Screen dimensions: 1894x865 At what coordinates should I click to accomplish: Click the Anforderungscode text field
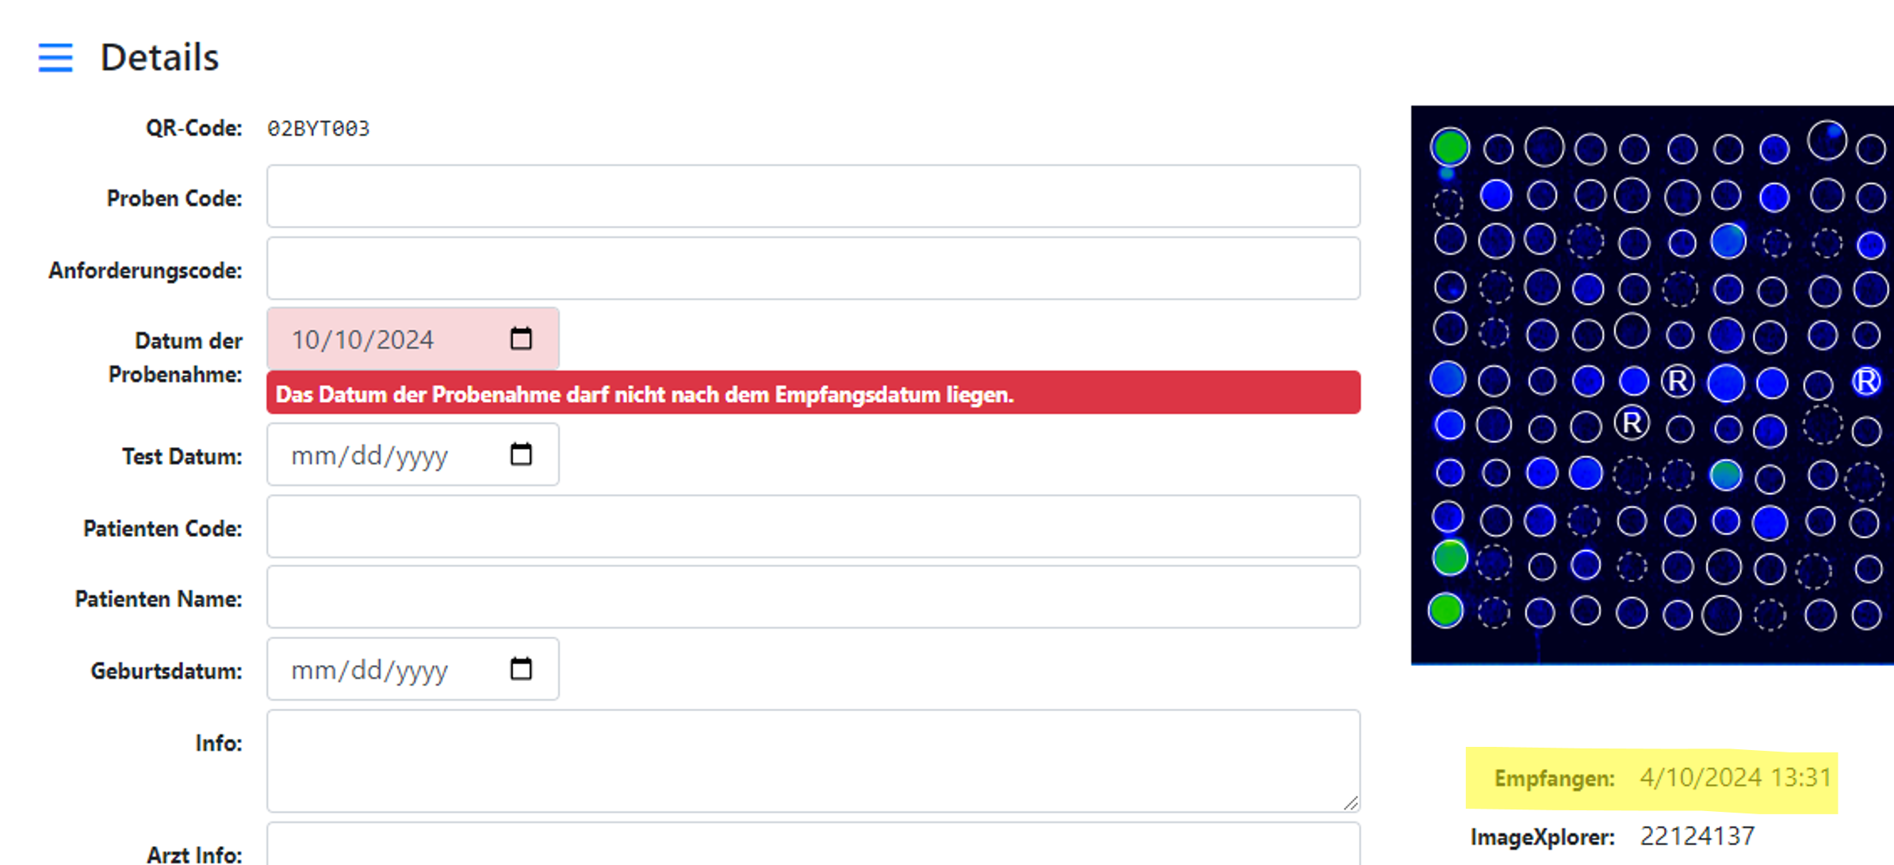(813, 269)
